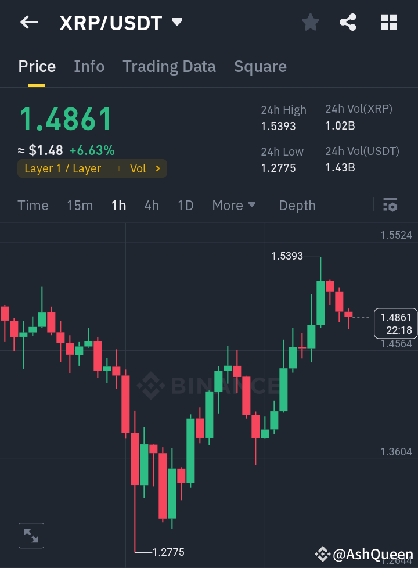Image resolution: width=418 pixels, height=568 pixels.
Task: Tap the star to favorite XRP/USDT
Action: 310,22
